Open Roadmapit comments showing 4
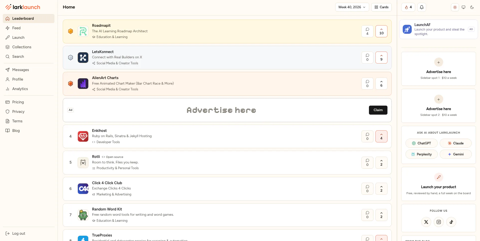Viewport: 480px width, 241px height. (367, 31)
